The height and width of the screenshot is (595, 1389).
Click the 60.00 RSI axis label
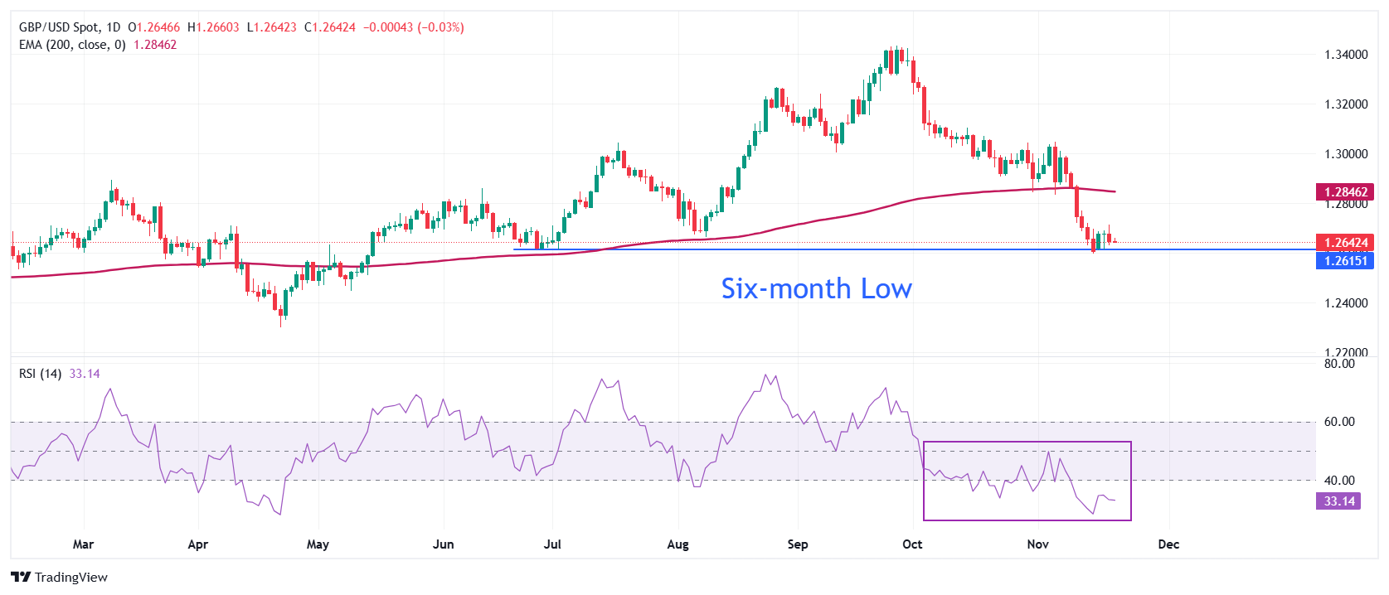1339,422
